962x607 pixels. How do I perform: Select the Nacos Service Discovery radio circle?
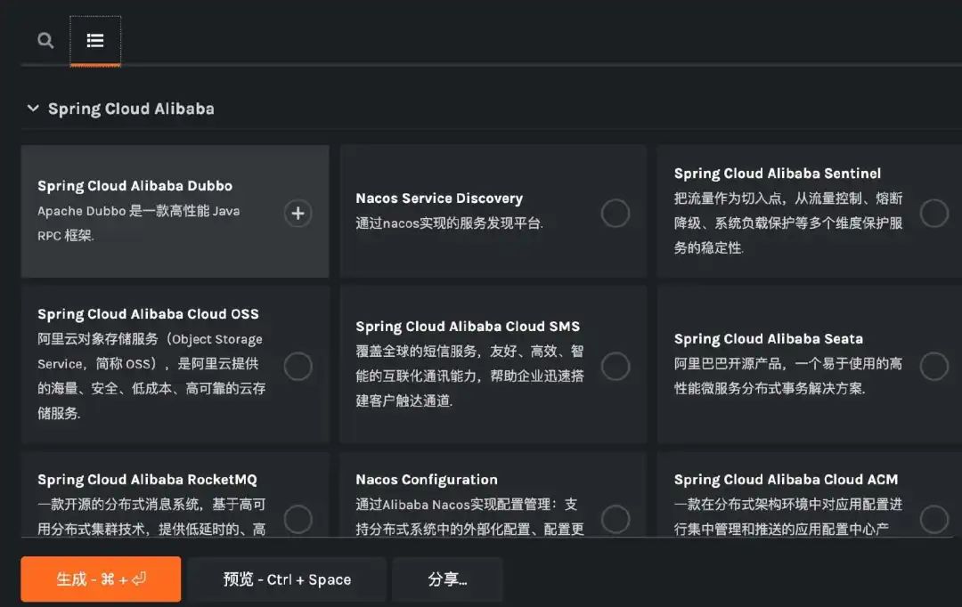(x=616, y=214)
